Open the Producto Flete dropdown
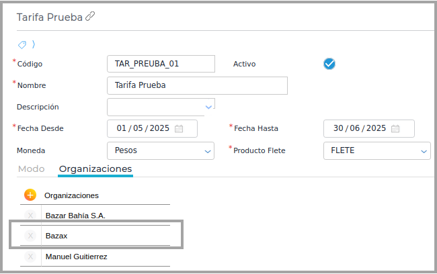437x274 pixels. 424,151
